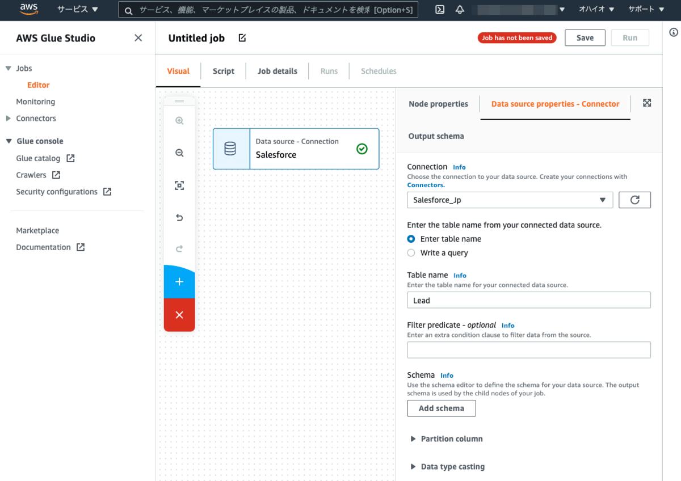Close the AWS Glue Studio sidebar
Image resolution: width=681 pixels, height=481 pixels.
(x=138, y=38)
